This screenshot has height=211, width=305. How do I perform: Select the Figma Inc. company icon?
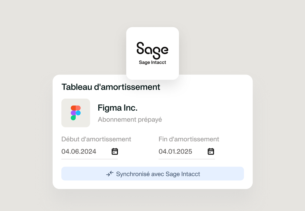click(76, 113)
